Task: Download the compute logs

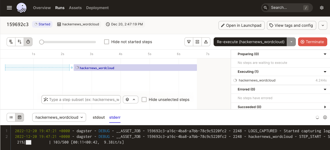Action: pyautogui.click(x=325, y=117)
